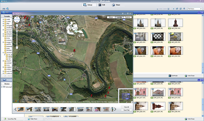
Task: Zoom in using the map plus button
Action: click(17, 26)
